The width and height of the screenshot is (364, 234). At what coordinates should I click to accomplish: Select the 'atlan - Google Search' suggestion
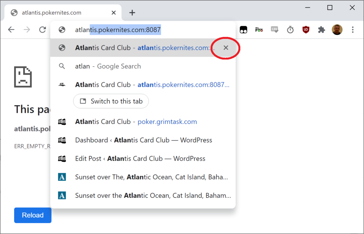pyautogui.click(x=108, y=66)
